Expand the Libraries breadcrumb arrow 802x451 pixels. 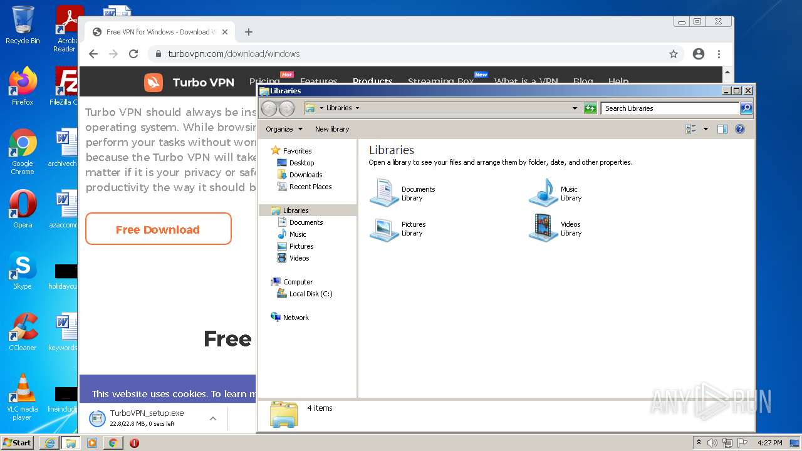(358, 108)
